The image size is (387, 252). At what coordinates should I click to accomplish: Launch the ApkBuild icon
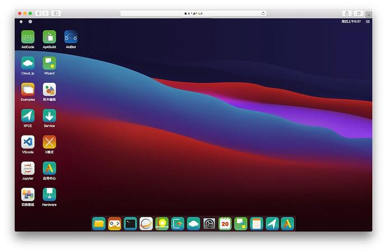coord(49,37)
